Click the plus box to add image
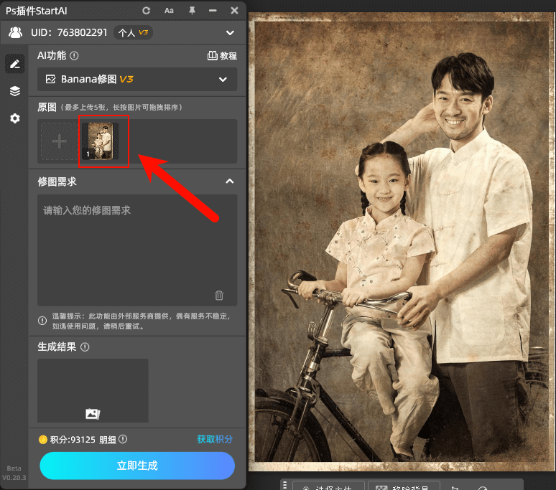Viewport: 556px width, 490px height. click(60, 141)
